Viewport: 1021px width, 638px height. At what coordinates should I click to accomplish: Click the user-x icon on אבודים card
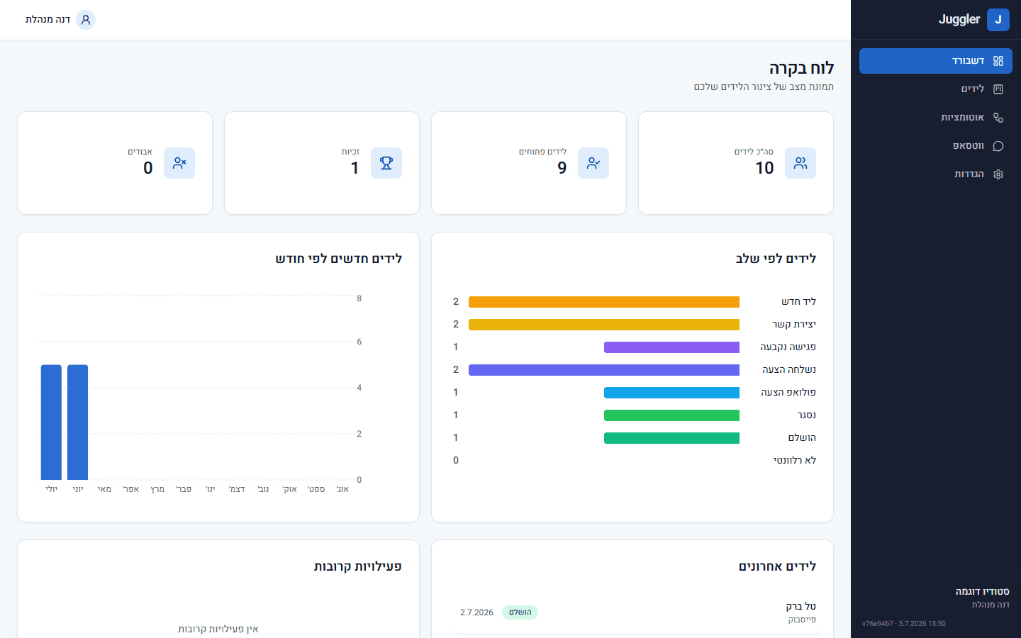point(179,163)
